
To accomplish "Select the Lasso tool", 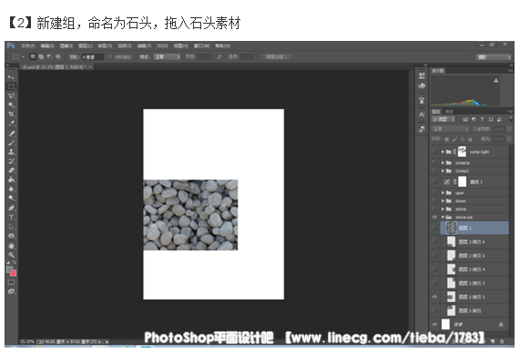I will tap(11, 96).
